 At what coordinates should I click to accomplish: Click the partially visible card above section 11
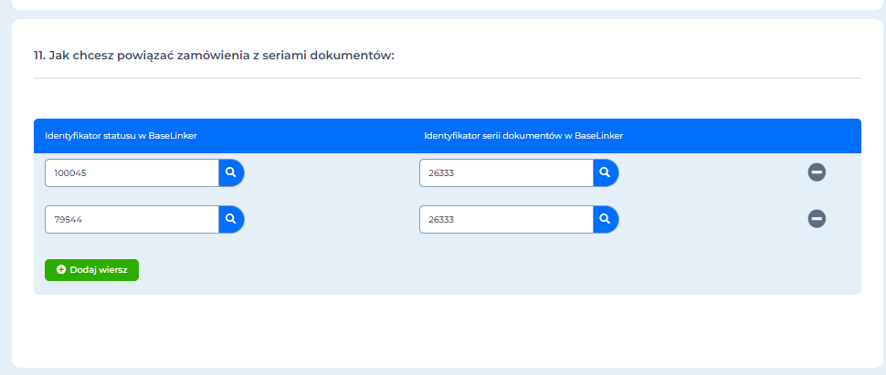coord(448,5)
